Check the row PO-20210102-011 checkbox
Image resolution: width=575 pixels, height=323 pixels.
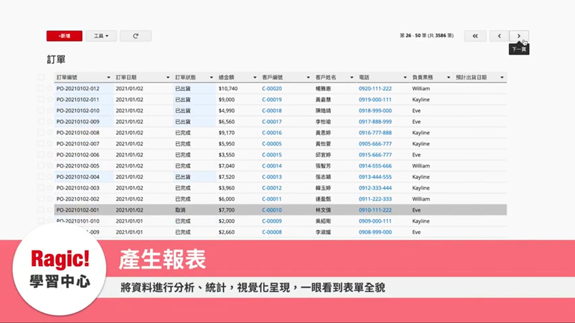[41, 99]
